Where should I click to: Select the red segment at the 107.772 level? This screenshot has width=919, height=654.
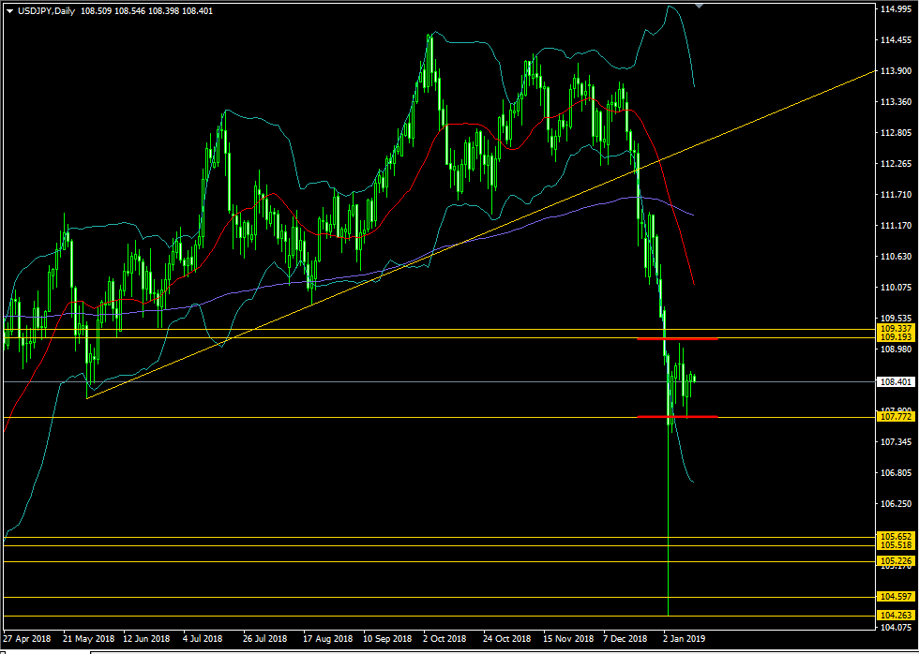[x=677, y=416]
